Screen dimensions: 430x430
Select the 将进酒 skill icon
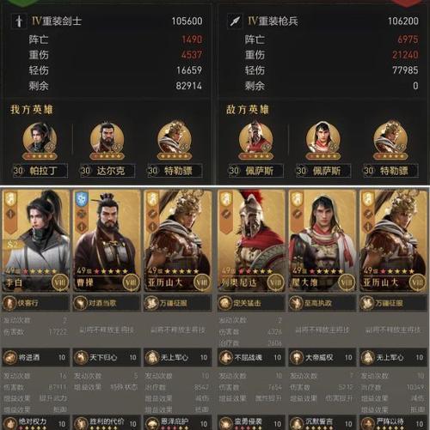click(10, 357)
